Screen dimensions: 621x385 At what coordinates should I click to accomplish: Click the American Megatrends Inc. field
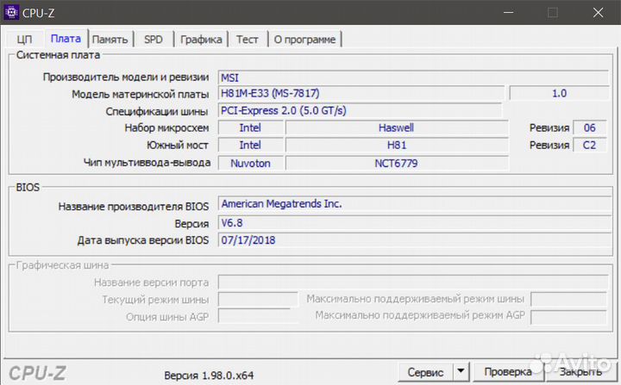(414, 204)
